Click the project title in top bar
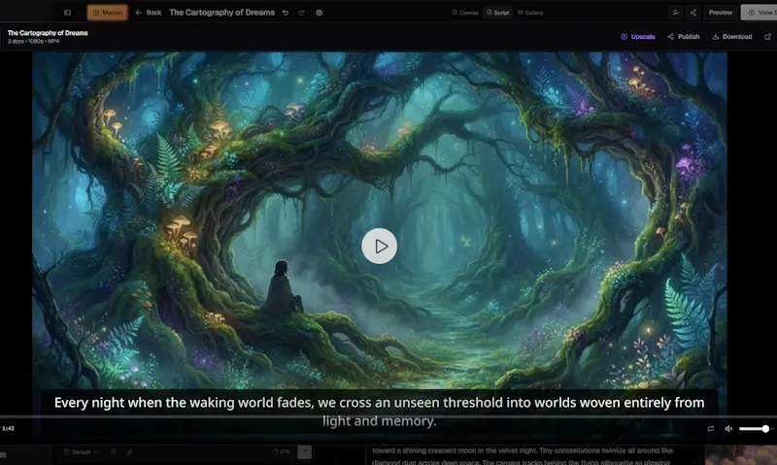777x465 pixels. (x=221, y=13)
